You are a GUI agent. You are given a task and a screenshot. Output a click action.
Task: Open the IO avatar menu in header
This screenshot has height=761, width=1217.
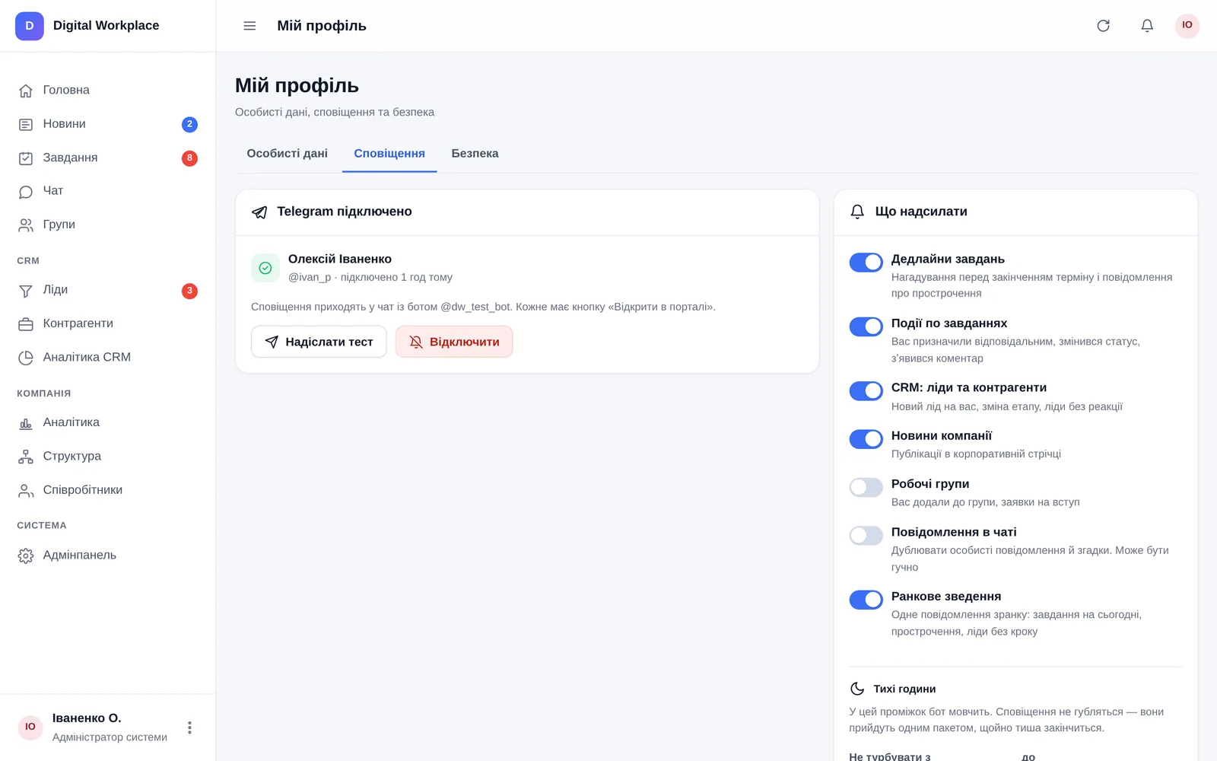pos(1187,26)
